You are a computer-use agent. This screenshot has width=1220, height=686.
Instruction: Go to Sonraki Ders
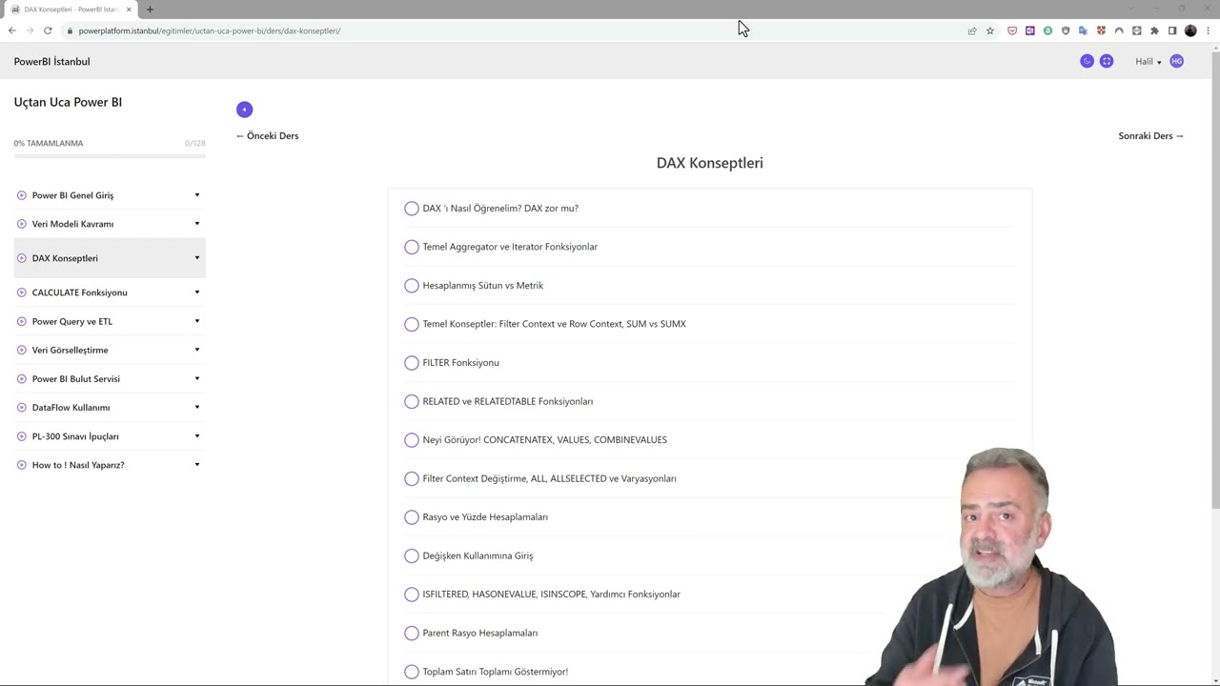click(x=1151, y=135)
